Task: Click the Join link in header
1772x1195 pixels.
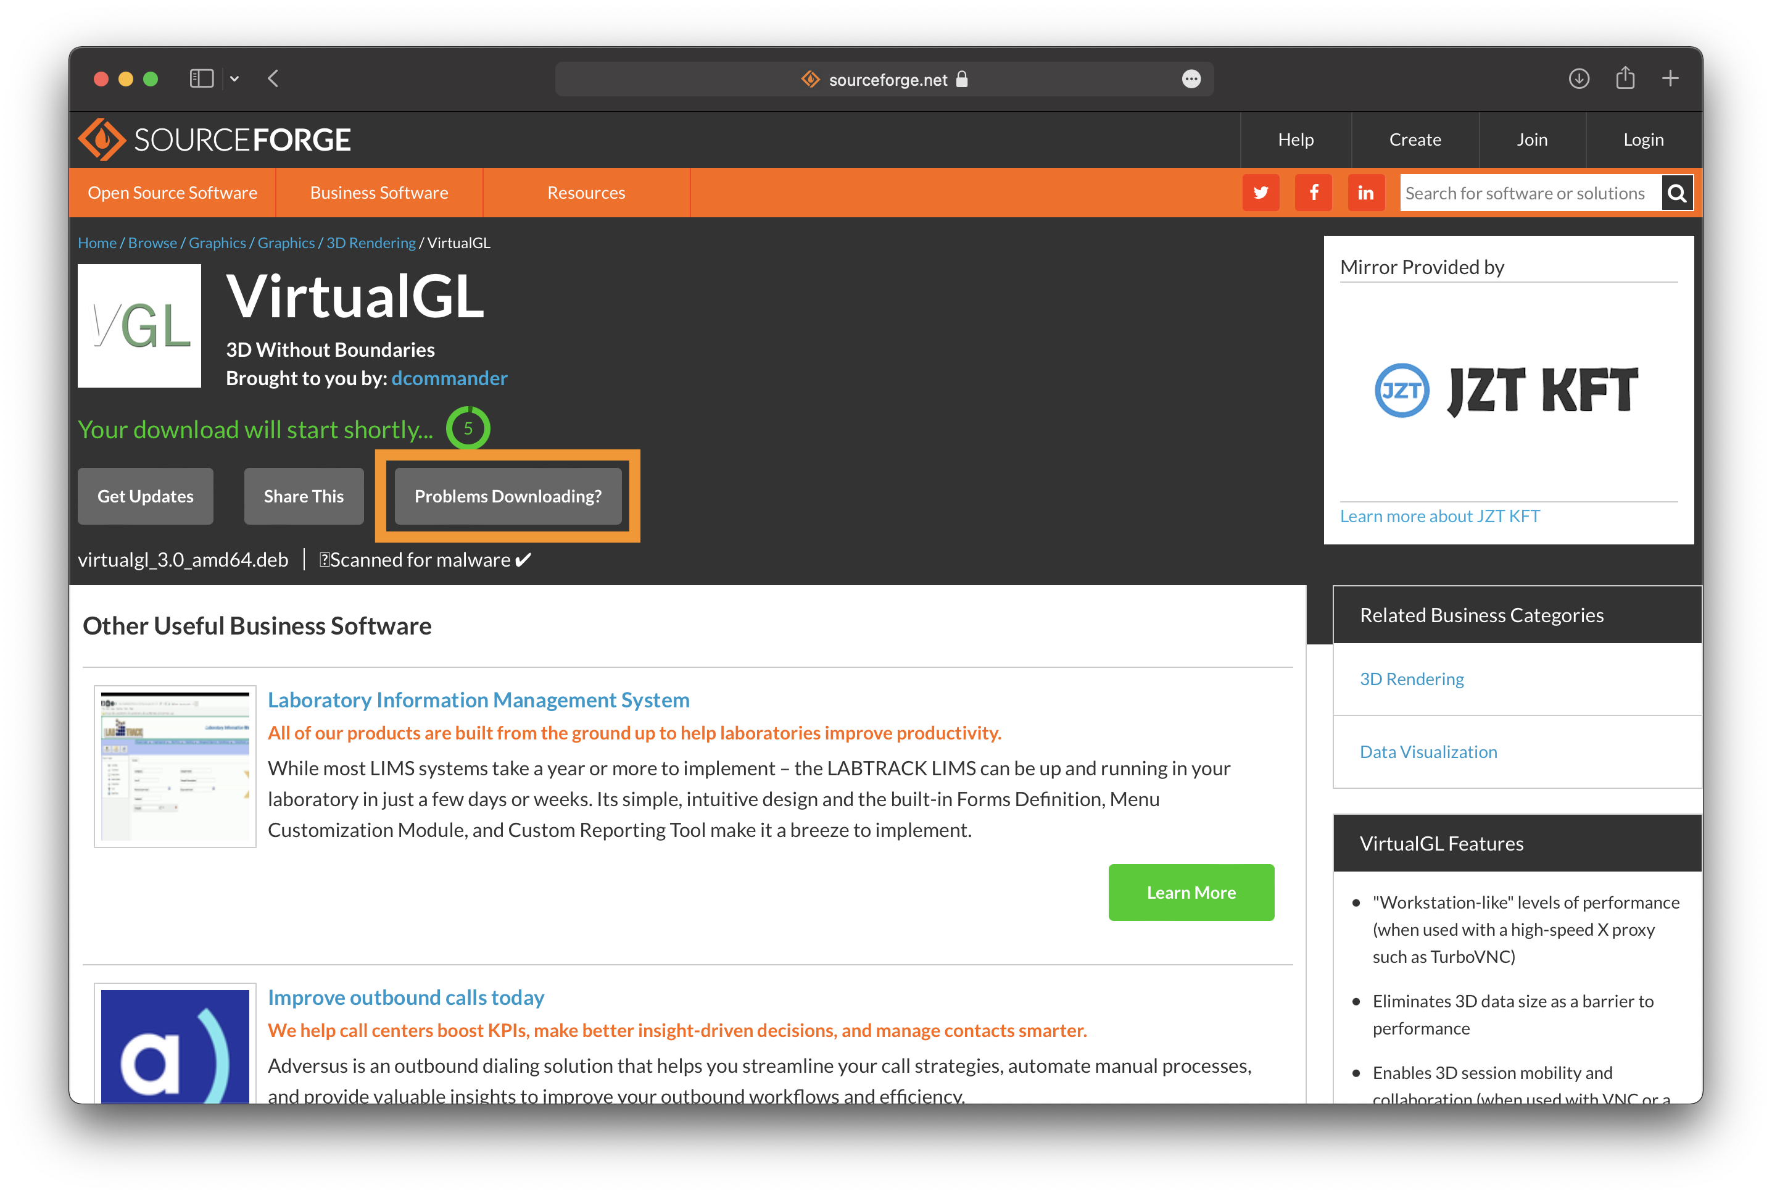Action: (x=1531, y=139)
